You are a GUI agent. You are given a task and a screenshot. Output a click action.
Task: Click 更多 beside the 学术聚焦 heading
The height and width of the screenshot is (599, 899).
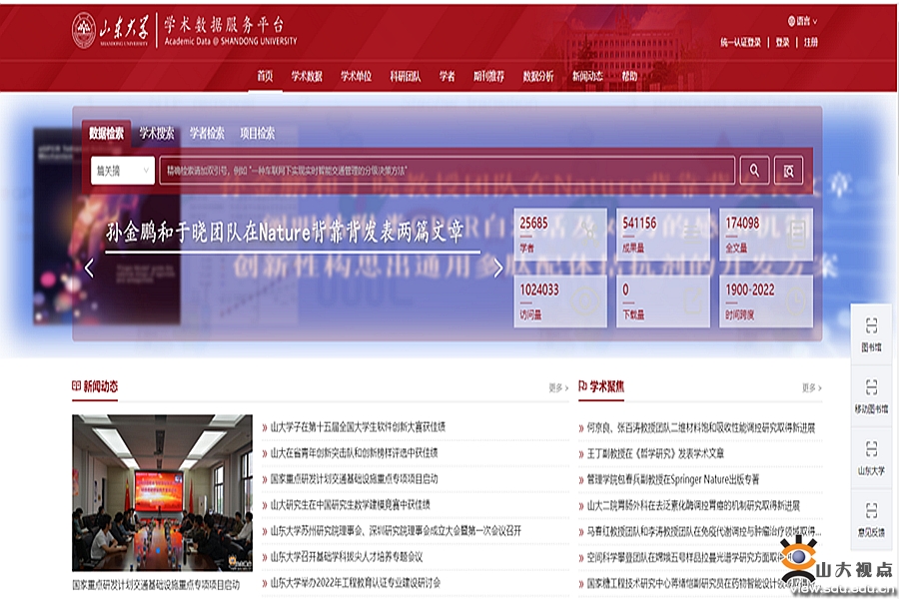[812, 388]
